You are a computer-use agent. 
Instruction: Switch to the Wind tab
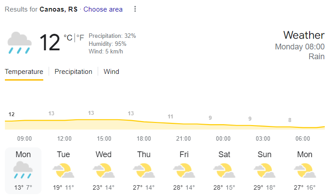112,72
